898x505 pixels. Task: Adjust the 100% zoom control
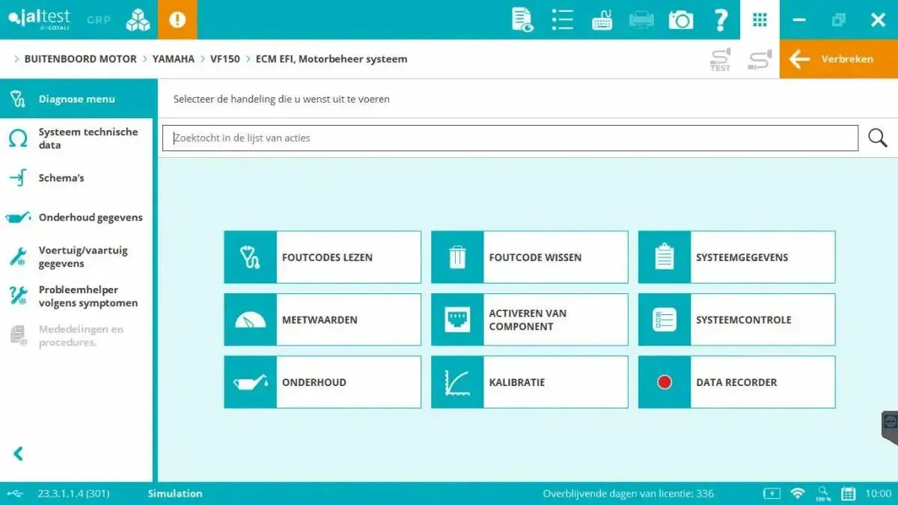click(x=822, y=494)
